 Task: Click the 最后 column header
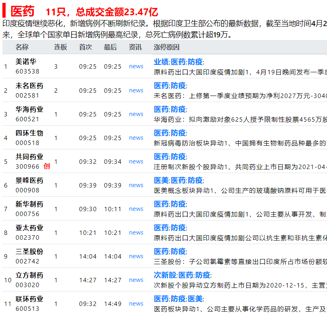(x=110, y=47)
